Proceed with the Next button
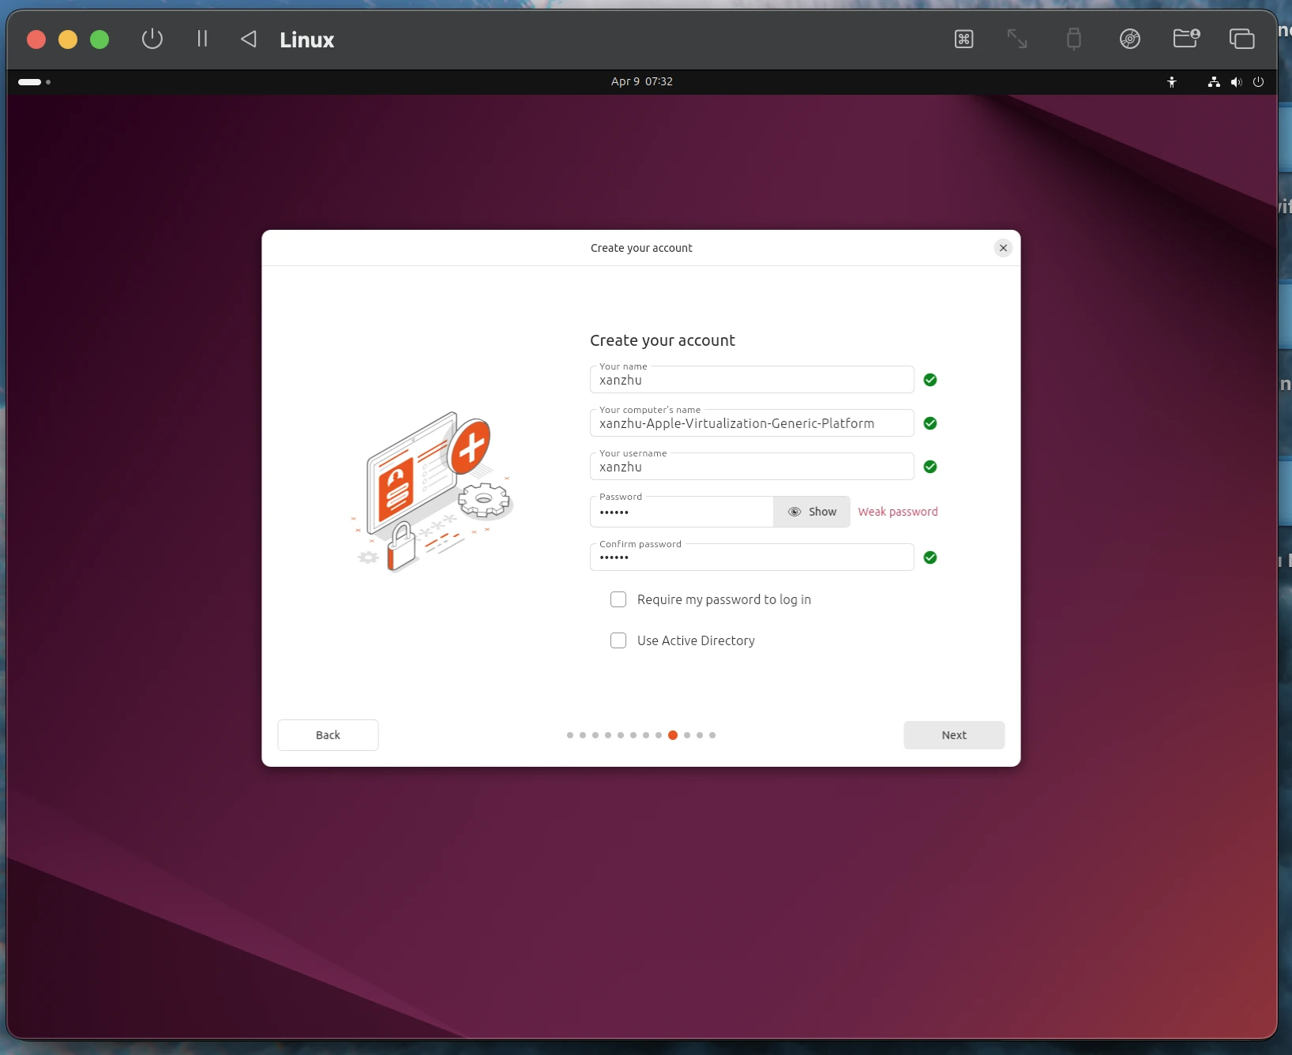 coord(954,735)
